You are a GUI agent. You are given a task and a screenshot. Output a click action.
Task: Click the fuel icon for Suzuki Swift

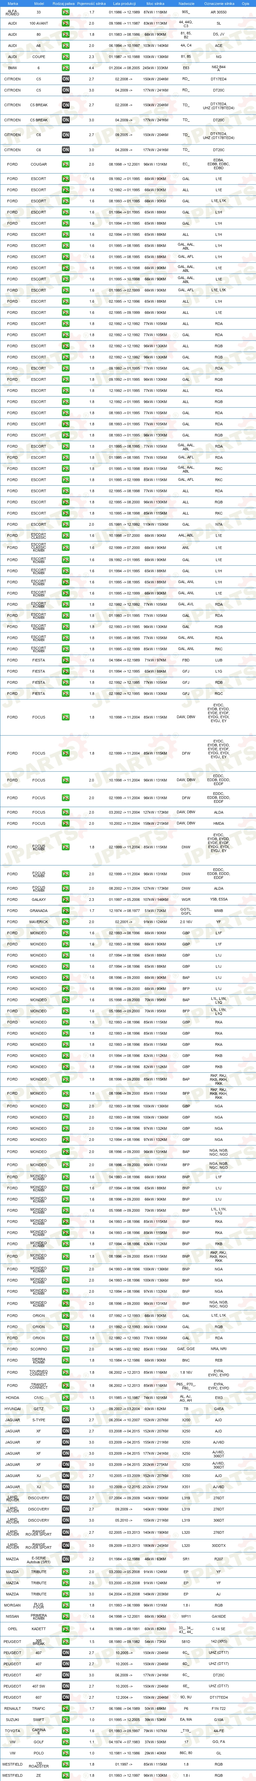point(65,1719)
